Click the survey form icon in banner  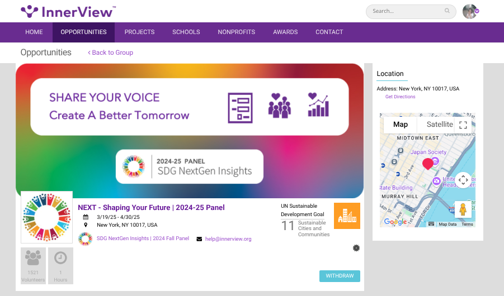coord(240,108)
